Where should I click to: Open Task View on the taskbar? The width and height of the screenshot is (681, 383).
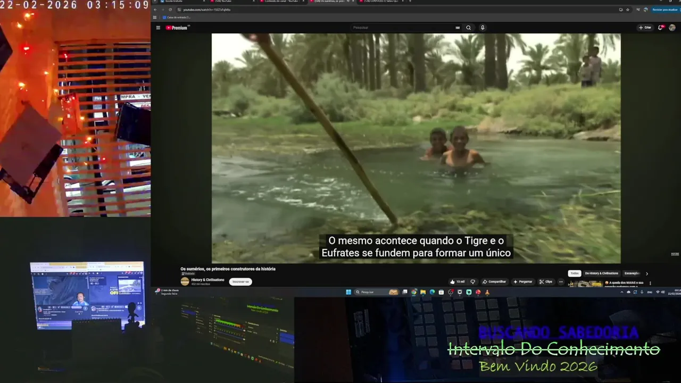(x=405, y=292)
